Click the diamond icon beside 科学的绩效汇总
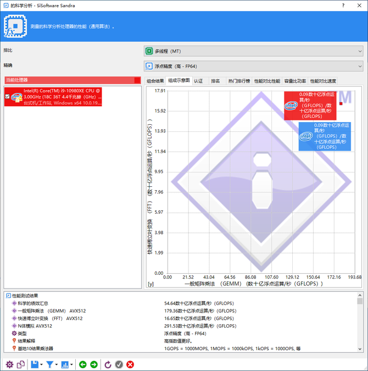The image size is (368, 371). [x=14, y=303]
